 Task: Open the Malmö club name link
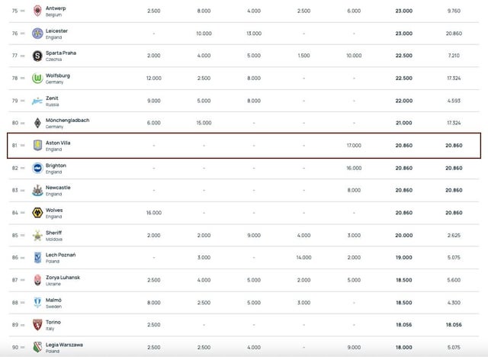click(x=53, y=299)
